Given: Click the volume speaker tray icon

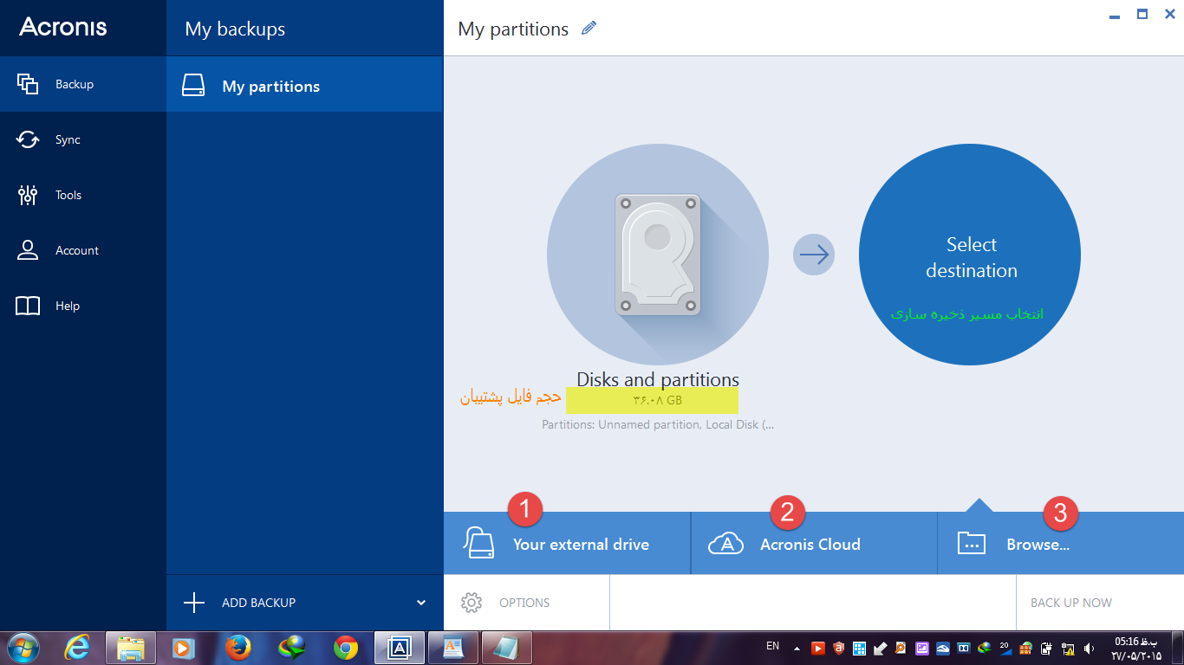Looking at the screenshot, I should tap(1089, 648).
